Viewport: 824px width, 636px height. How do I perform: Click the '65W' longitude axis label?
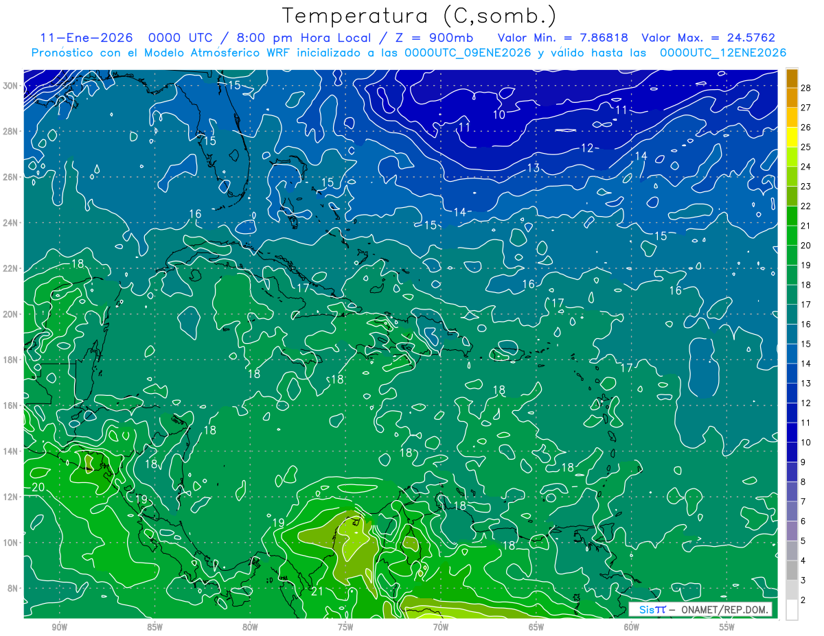(x=536, y=628)
